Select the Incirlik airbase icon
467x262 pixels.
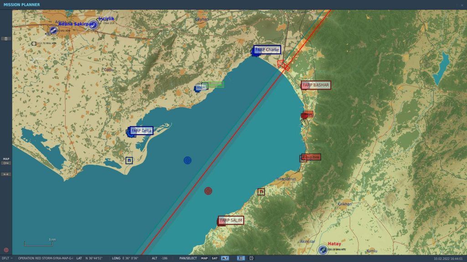93,25
